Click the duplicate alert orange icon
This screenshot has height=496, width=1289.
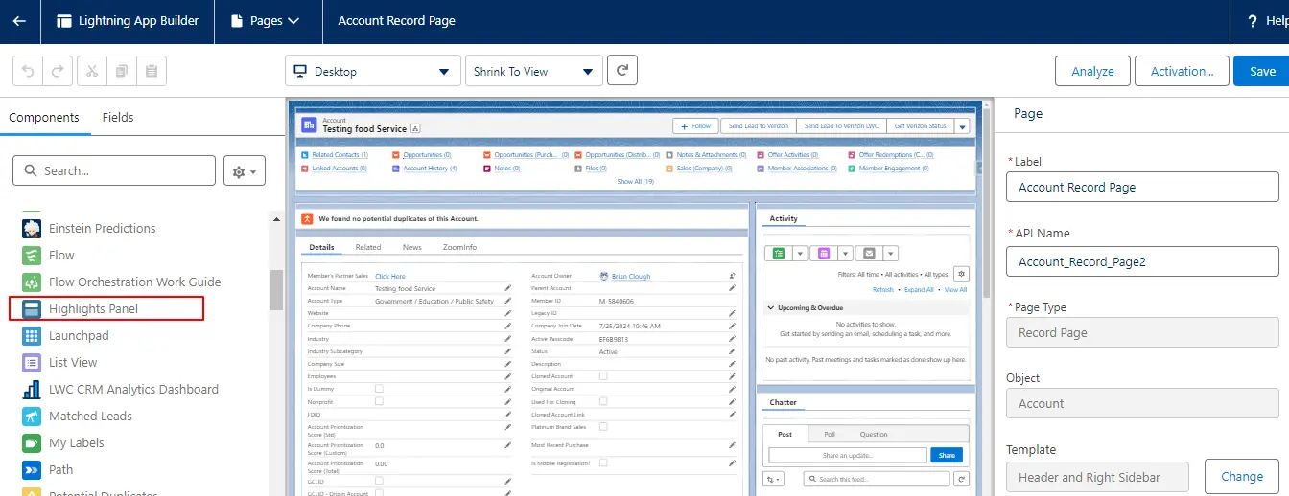(307, 218)
